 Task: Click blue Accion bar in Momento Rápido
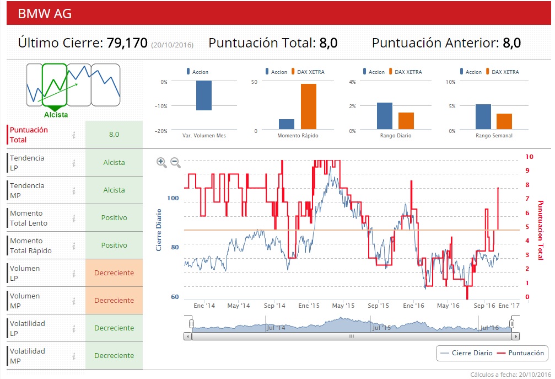click(287, 124)
